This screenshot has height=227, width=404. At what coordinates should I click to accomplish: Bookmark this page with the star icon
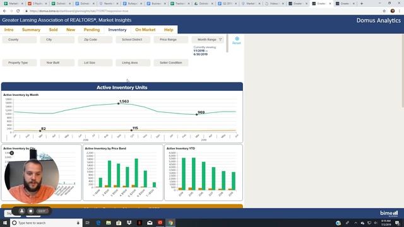[384, 11]
